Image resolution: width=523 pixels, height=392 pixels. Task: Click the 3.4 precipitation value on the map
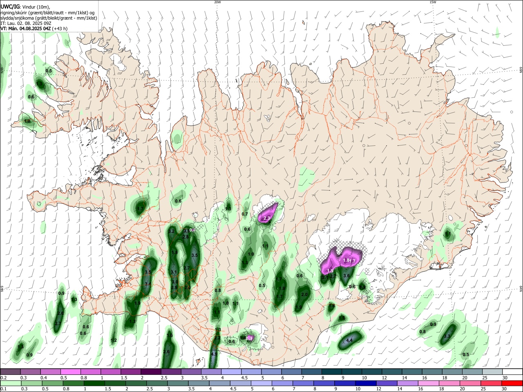pyautogui.click(x=148, y=284)
